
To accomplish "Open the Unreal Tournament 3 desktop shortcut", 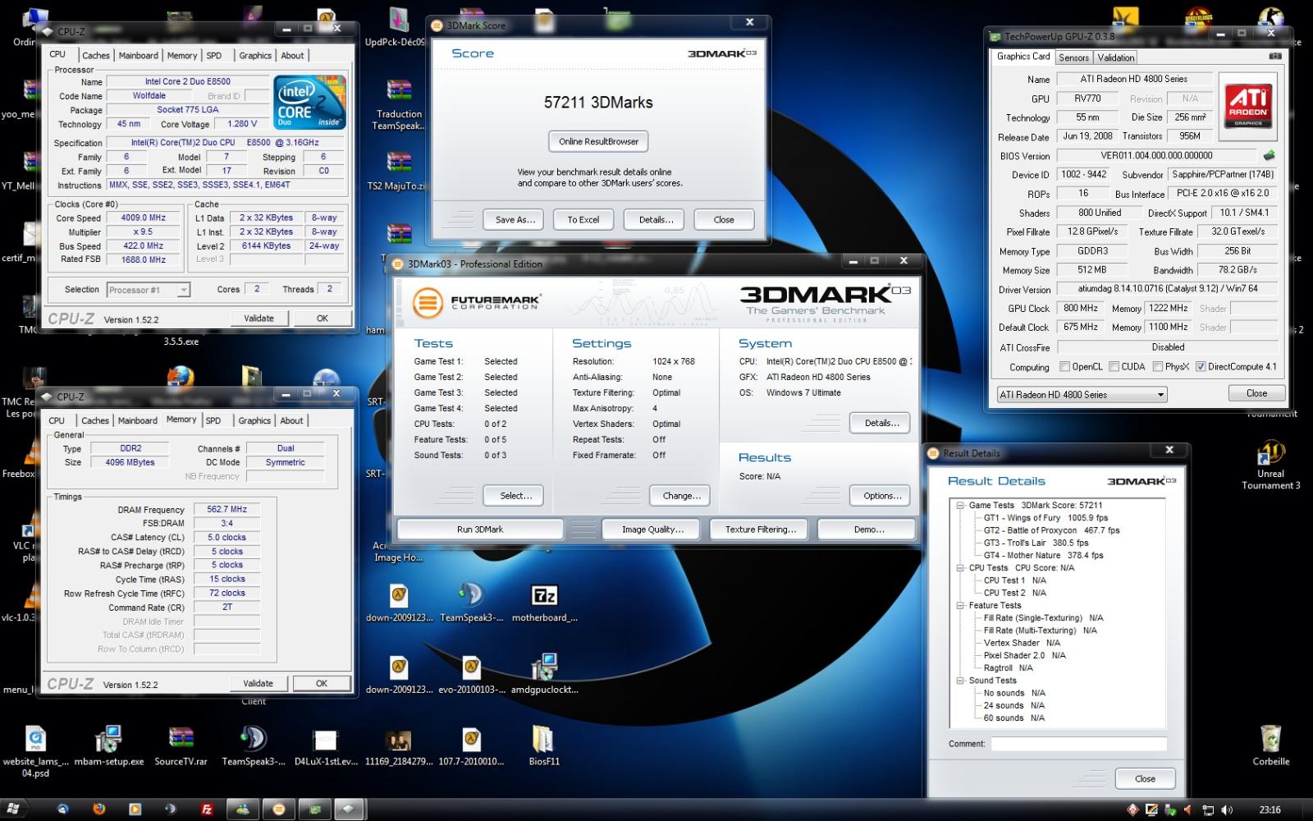I will (x=1270, y=466).
